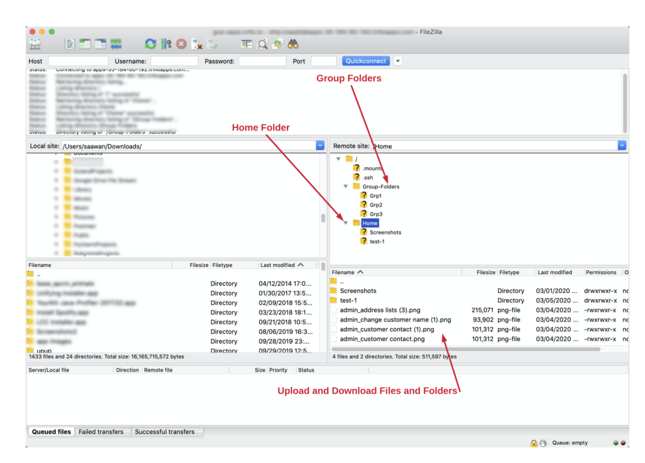Open the Site Manager icon
Viewport: 645px width, 463px height.
coord(35,44)
